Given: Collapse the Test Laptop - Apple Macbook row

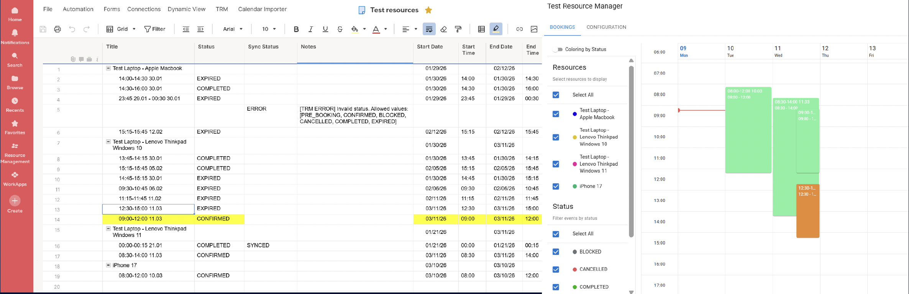Looking at the screenshot, I should [108, 68].
